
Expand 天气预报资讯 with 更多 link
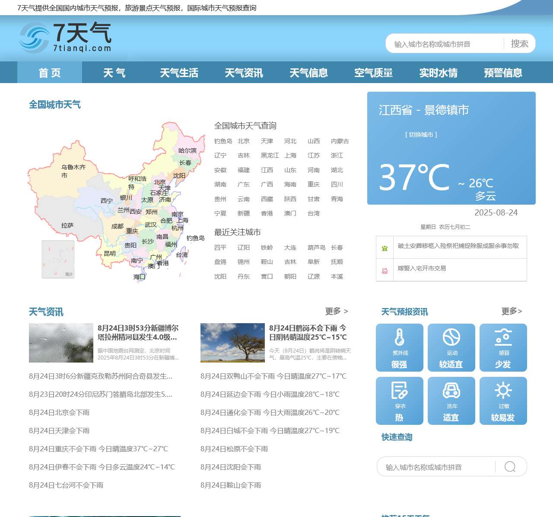click(512, 311)
